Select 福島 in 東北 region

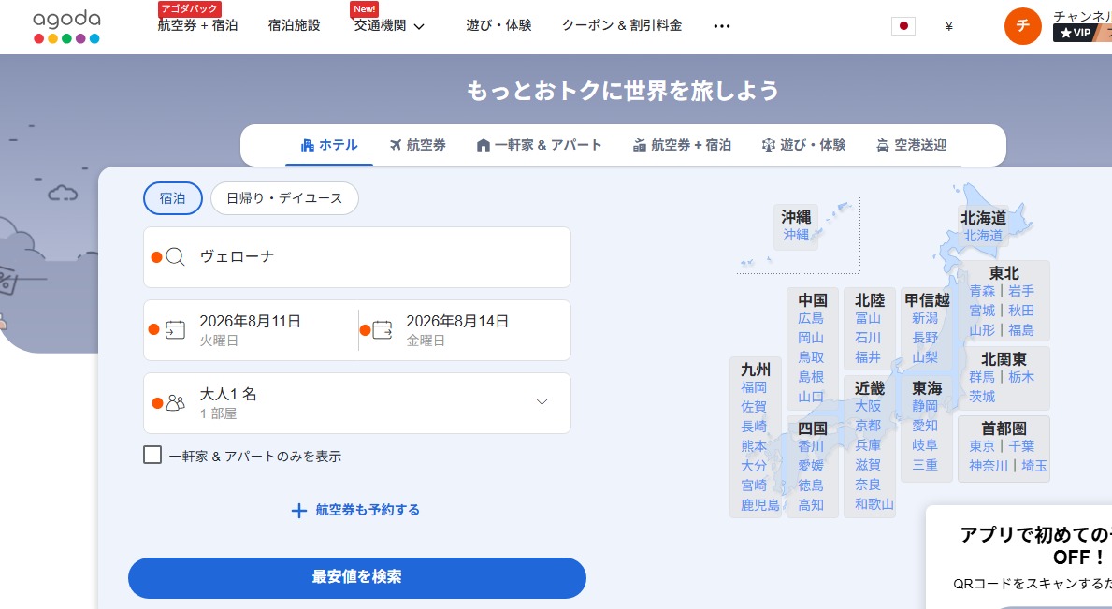click(1021, 329)
